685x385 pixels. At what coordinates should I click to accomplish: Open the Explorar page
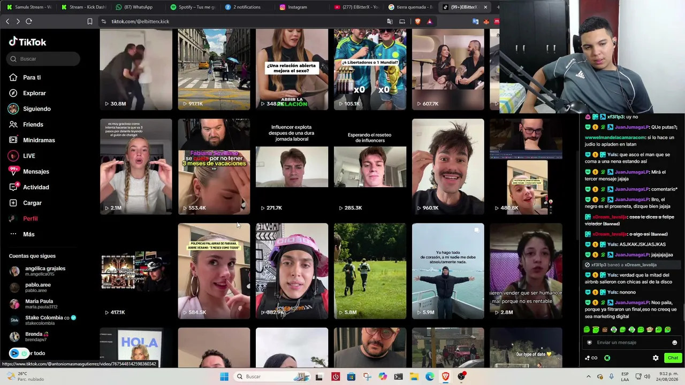point(34,93)
